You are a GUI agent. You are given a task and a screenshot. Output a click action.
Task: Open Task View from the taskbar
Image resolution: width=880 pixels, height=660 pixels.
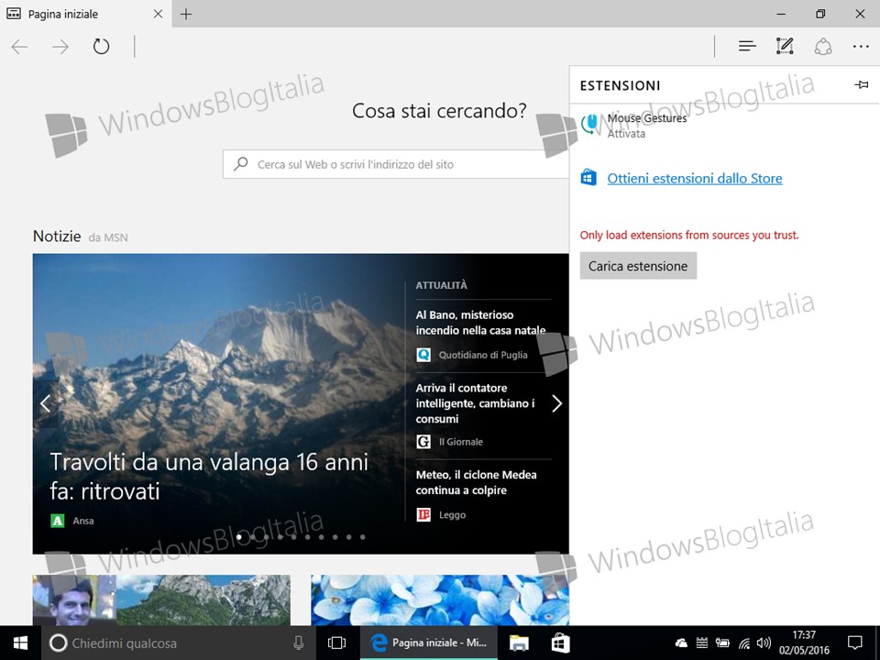pos(336,643)
